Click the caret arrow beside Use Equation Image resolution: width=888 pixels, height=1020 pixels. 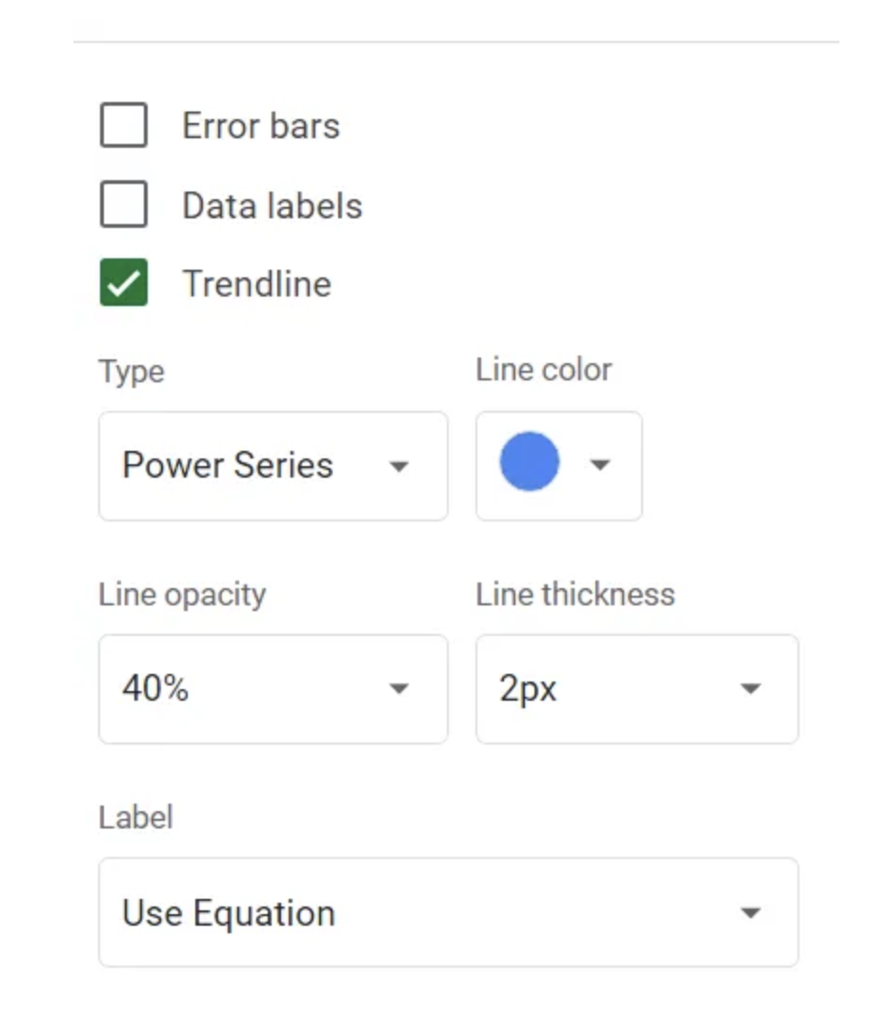[750, 912]
